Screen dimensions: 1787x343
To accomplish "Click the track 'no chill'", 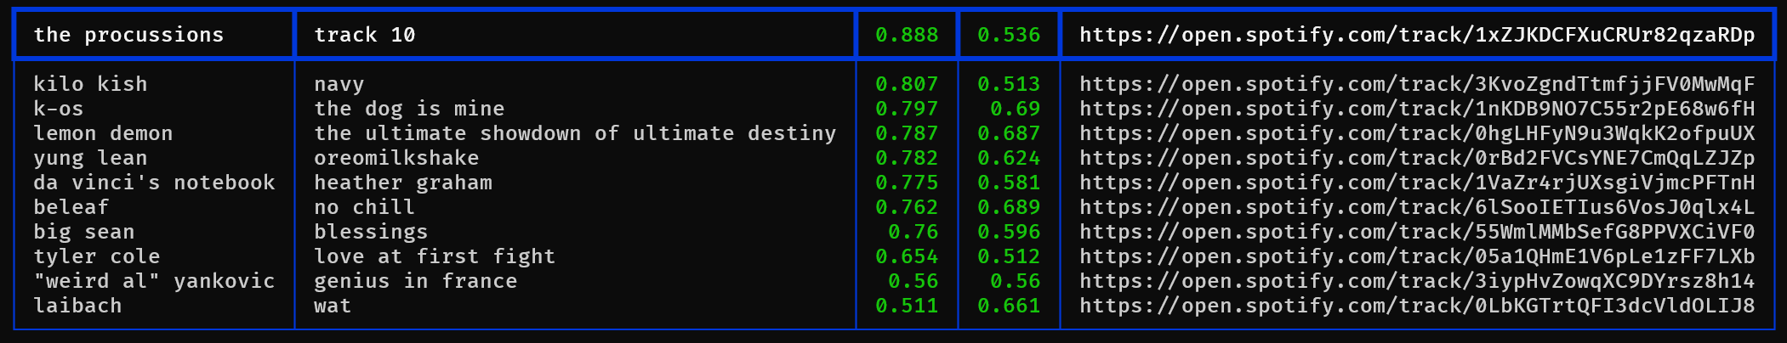I will 365,207.
